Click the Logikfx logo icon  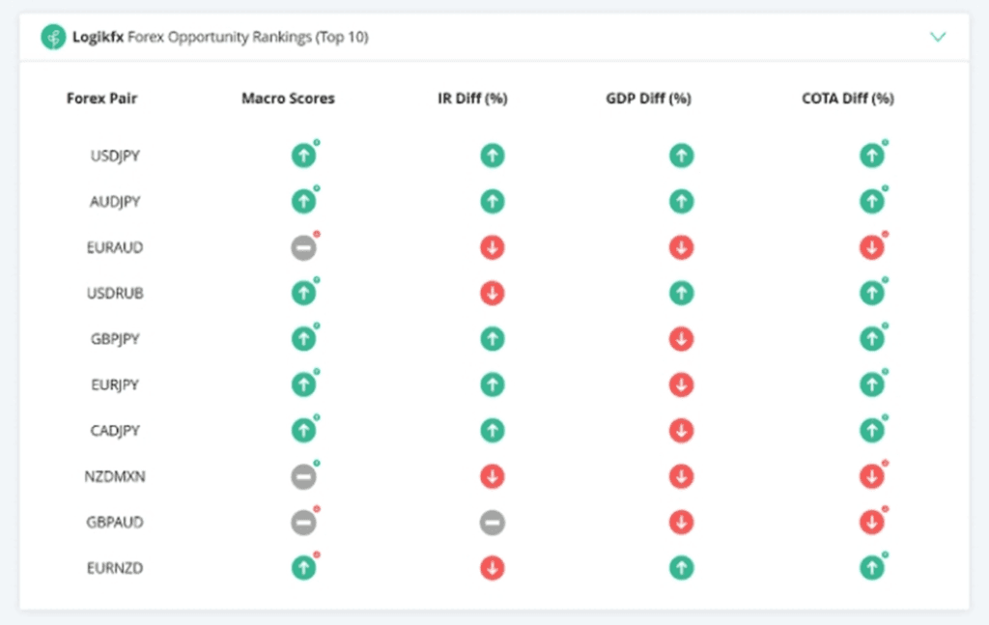(54, 37)
